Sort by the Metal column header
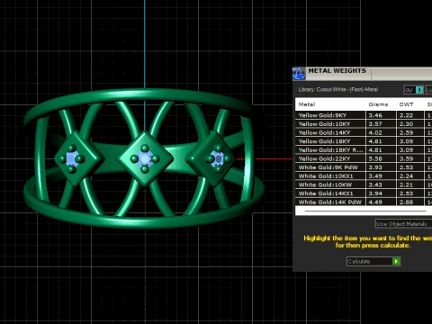This screenshot has height=324, width=432. 307,104
